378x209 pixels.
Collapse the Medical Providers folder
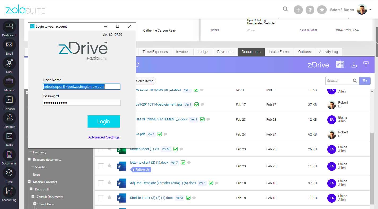(x=29, y=182)
